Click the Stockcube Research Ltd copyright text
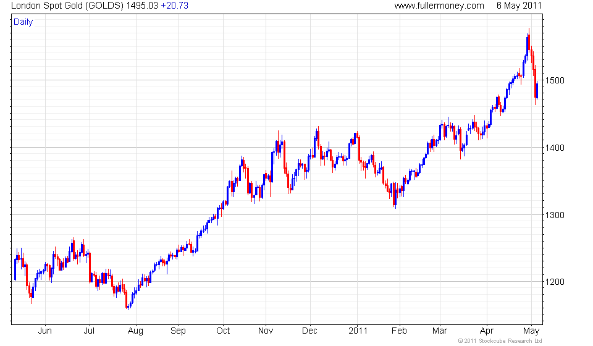Viewport: 593px width, 346px height. click(x=500, y=341)
